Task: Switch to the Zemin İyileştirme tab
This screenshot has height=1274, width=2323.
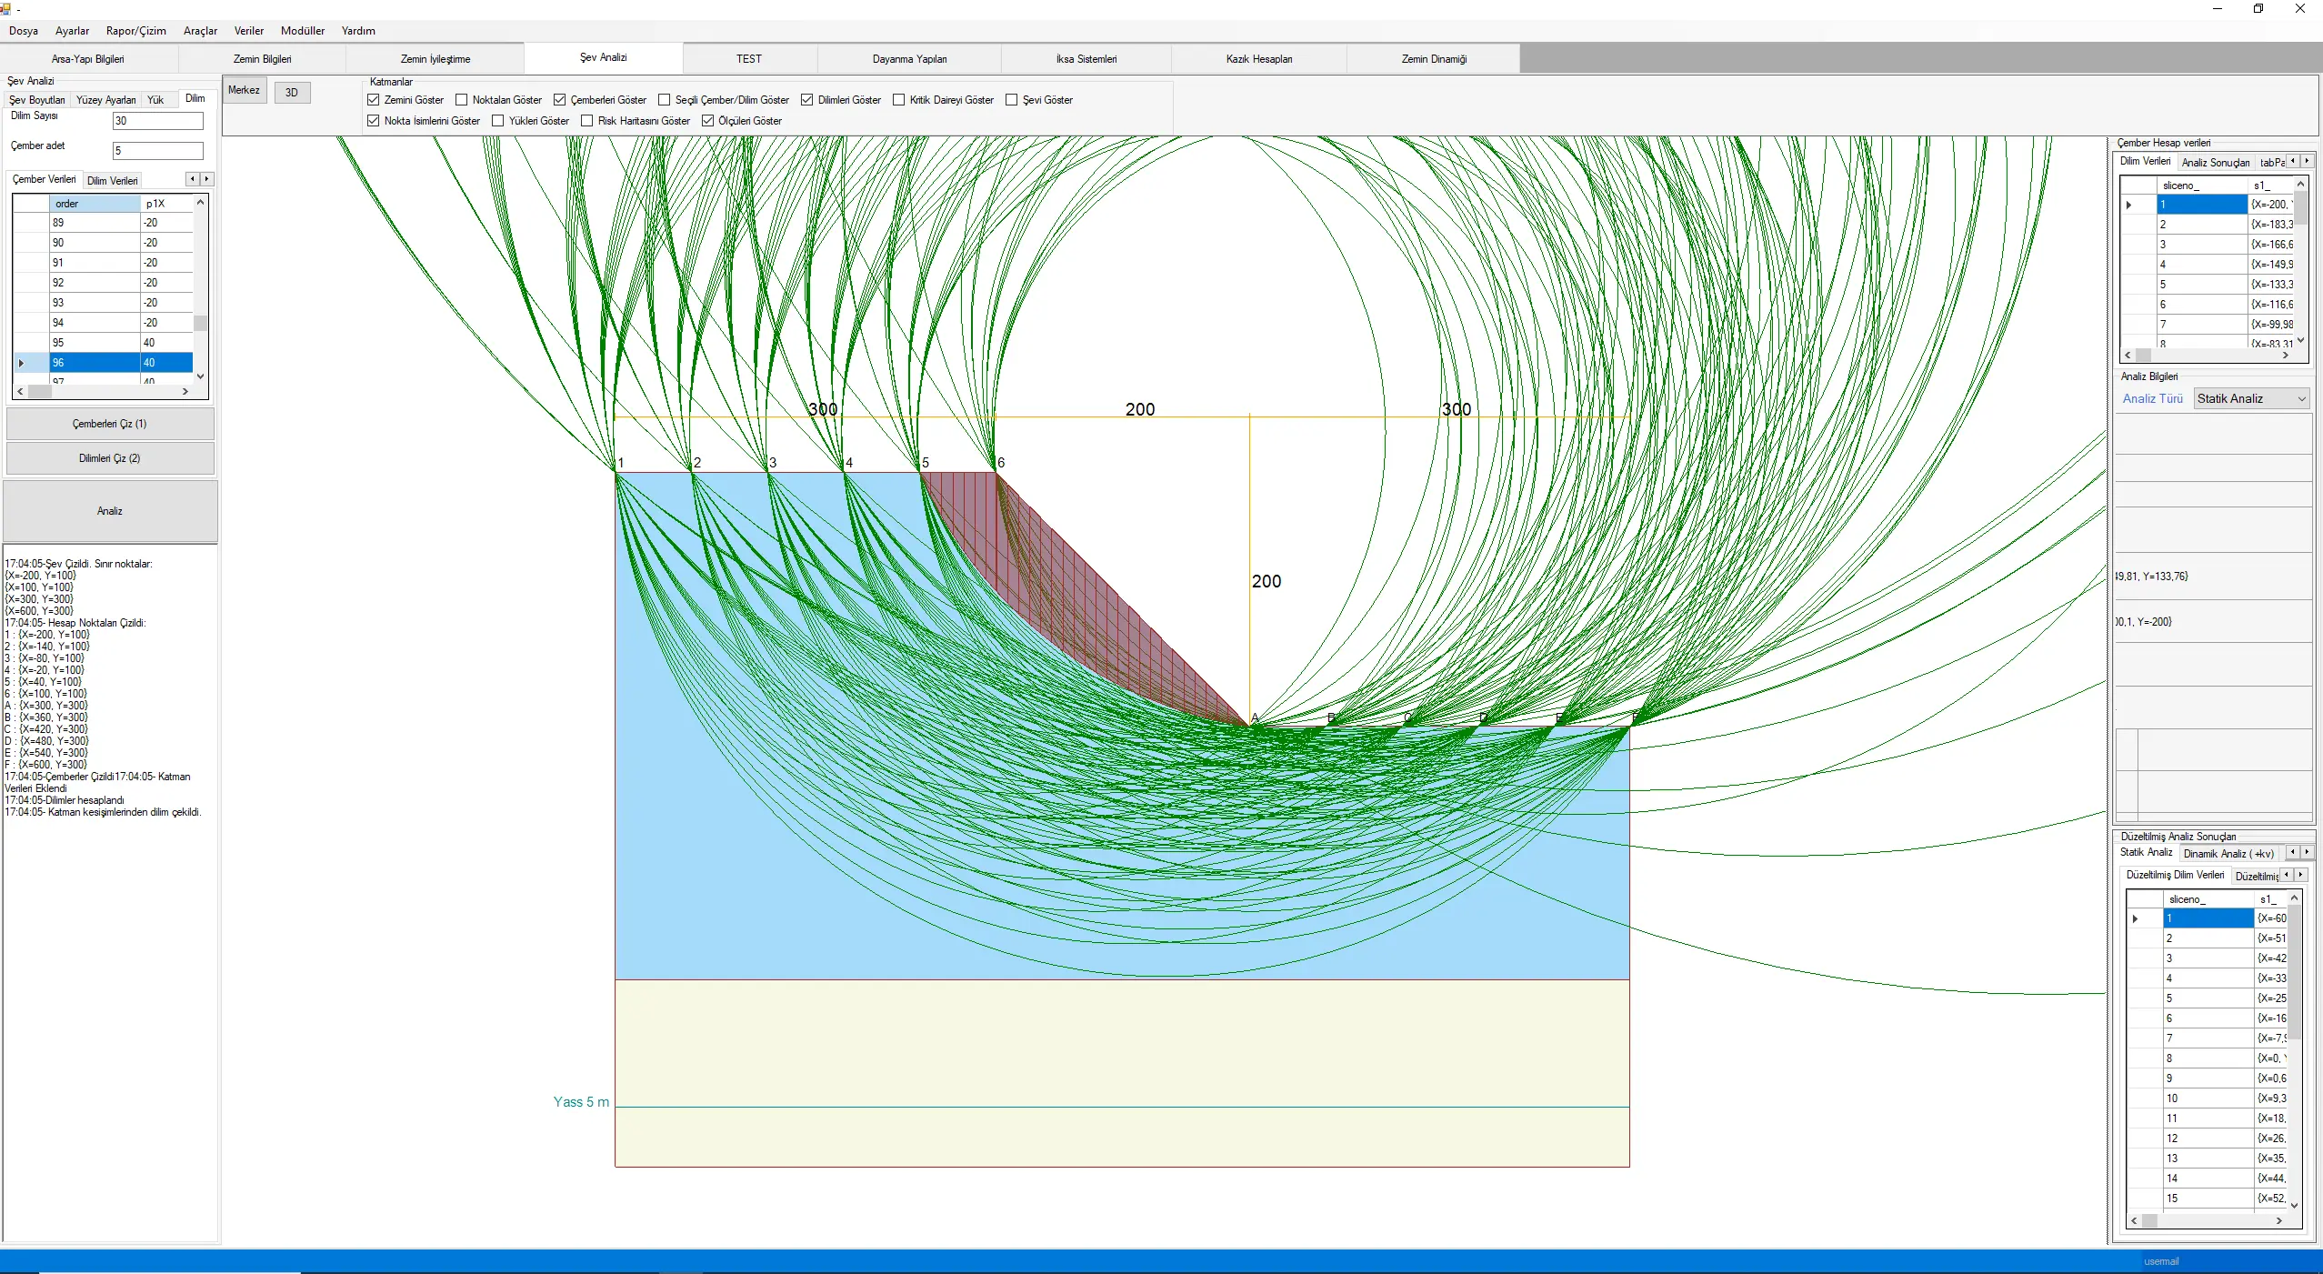Action: 435,59
